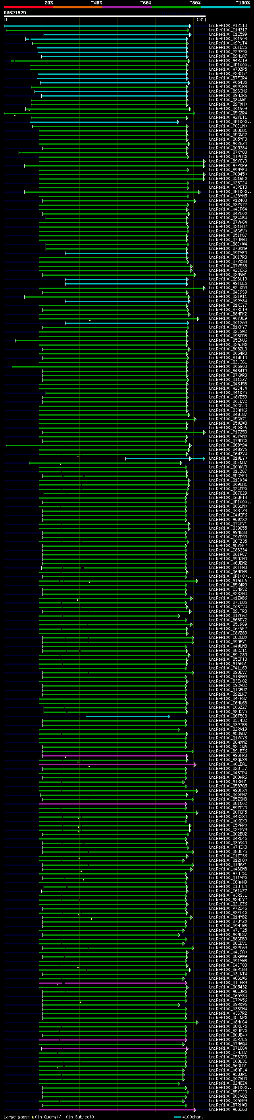
Task: Select hit label UniRef100_A4RZT9
Action: tap(228, 61)
